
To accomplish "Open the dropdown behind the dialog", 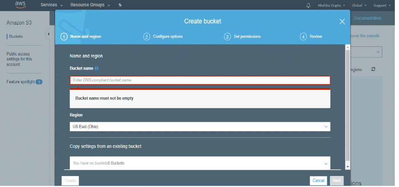I will point(366,52).
